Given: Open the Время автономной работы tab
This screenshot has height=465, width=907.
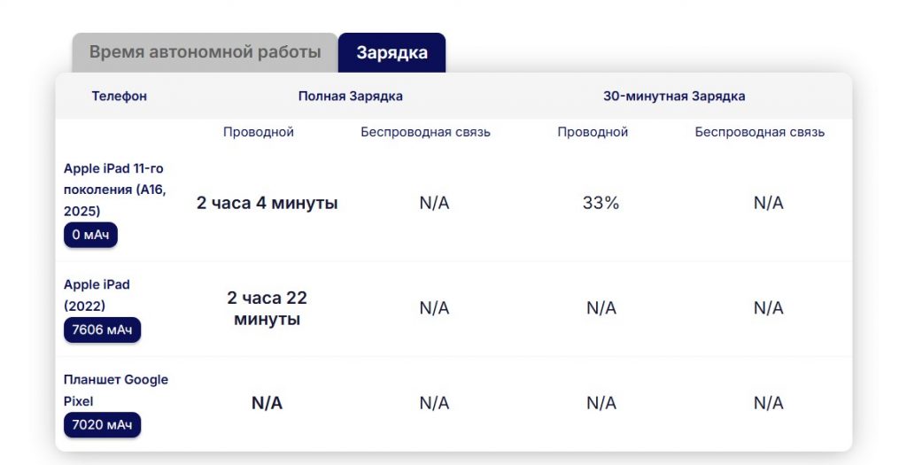Looking at the screenshot, I should click(x=205, y=52).
